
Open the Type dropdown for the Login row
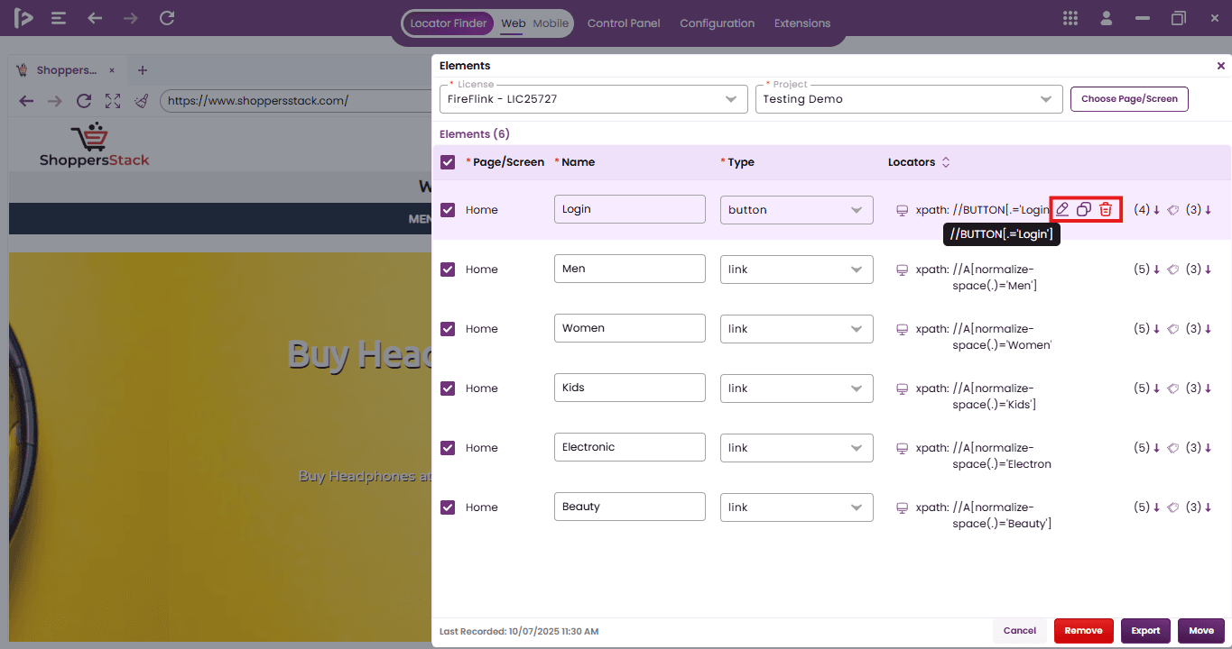[x=797, y=210]
